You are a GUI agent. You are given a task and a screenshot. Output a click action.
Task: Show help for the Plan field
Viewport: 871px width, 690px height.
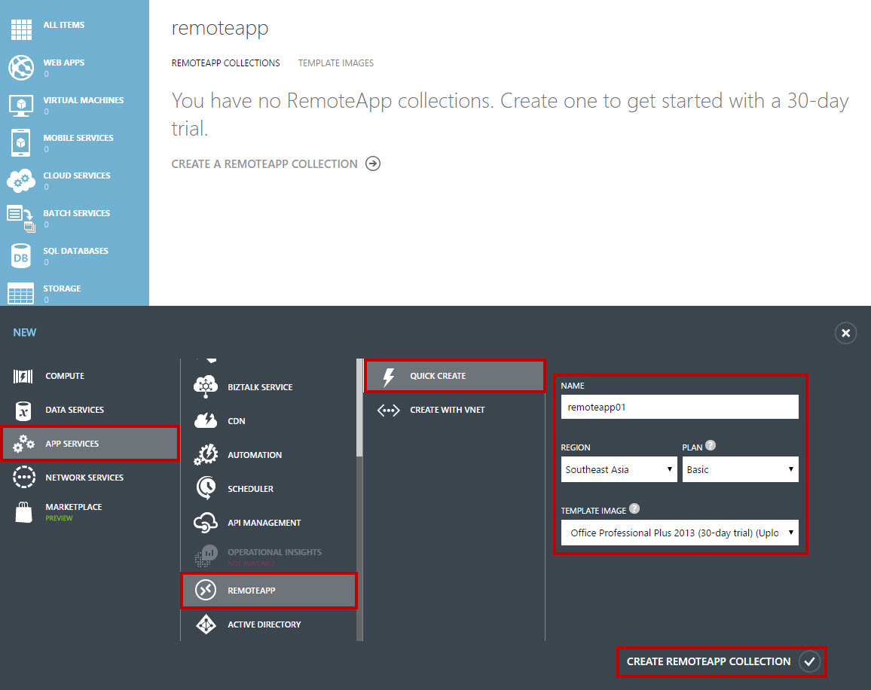tap(711, 445)
